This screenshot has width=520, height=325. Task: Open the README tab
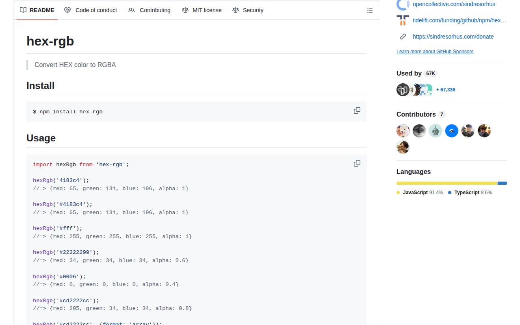tap(37, 10)
